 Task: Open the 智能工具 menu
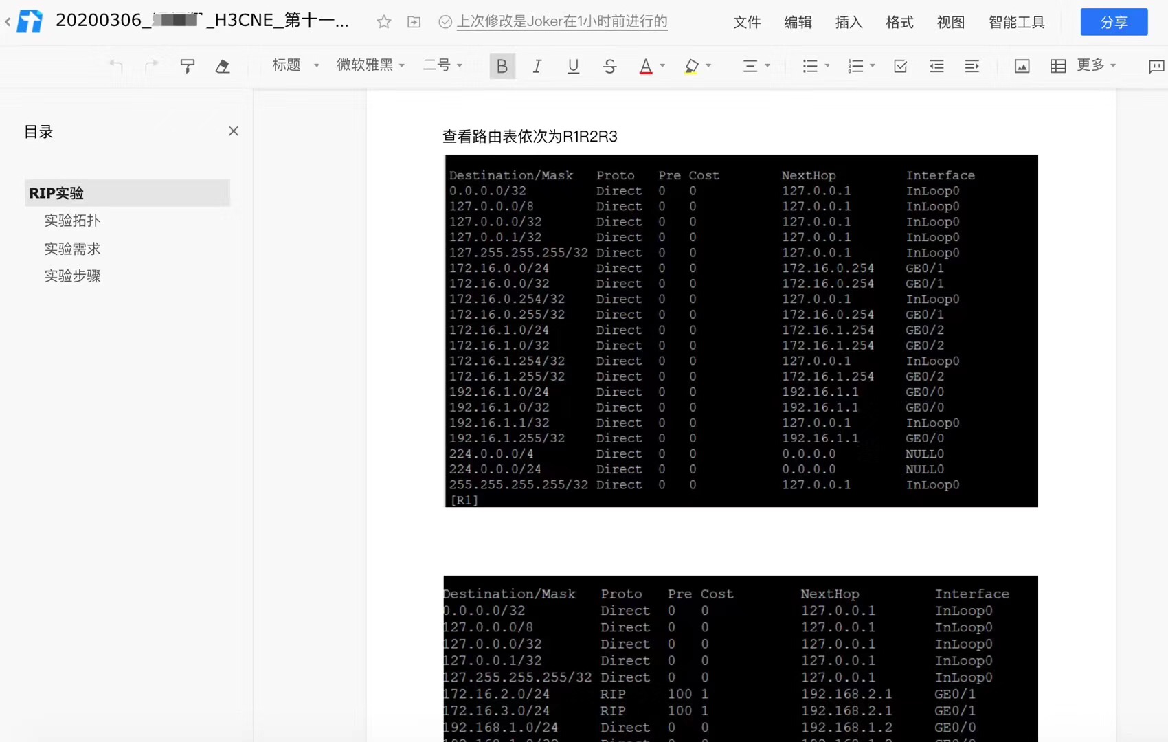pyautogui.click(x=1016, y=22)
